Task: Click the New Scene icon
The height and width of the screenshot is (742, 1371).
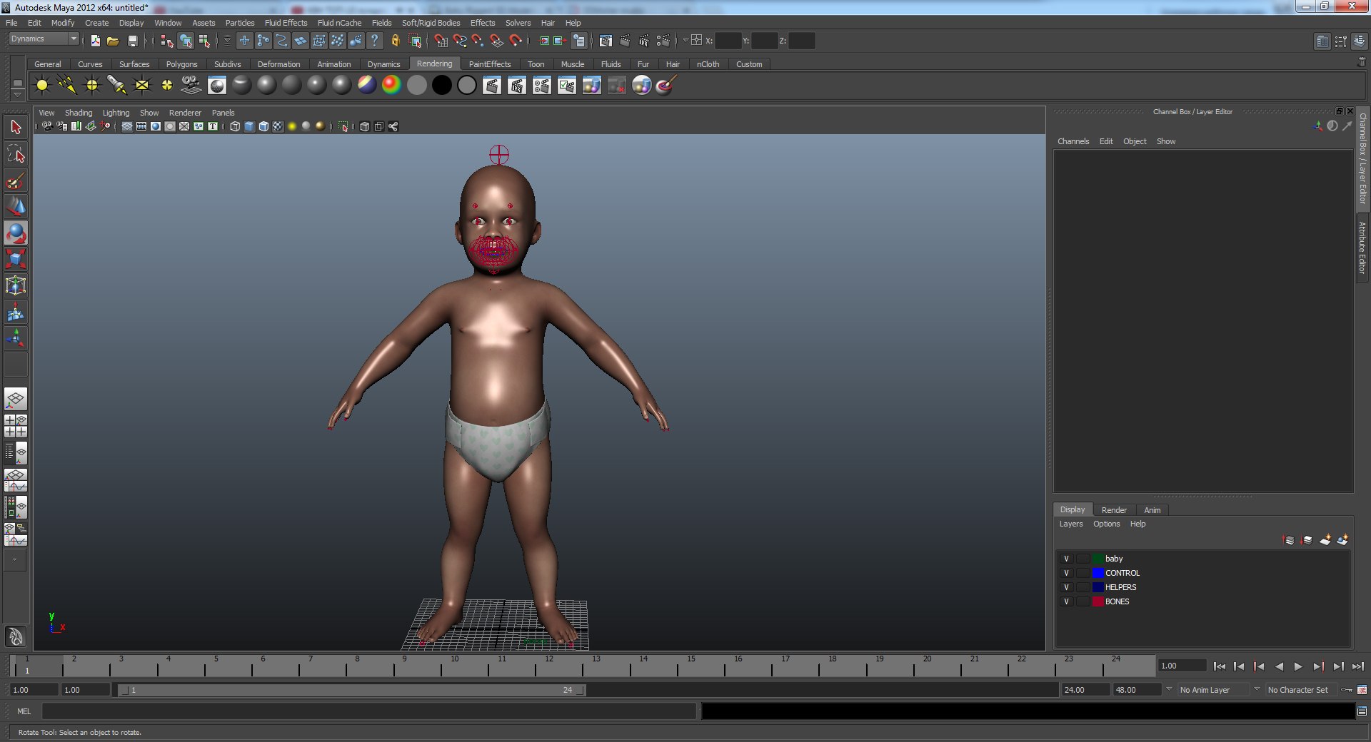Action: (96, 41)
